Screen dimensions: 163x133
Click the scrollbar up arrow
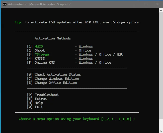(x=161, y=10)
